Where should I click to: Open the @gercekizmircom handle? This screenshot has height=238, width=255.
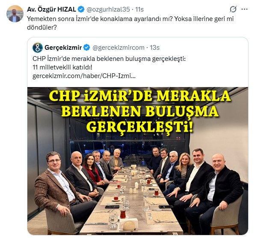click(119, 48)
